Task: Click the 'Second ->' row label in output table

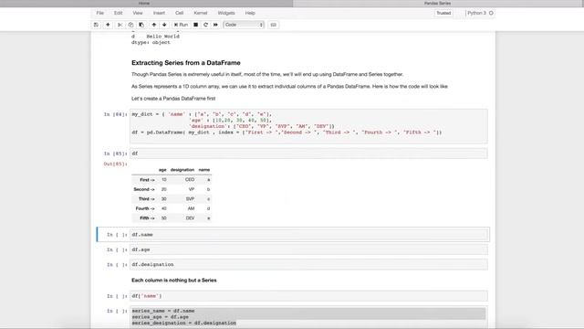Action: (144, 189)
